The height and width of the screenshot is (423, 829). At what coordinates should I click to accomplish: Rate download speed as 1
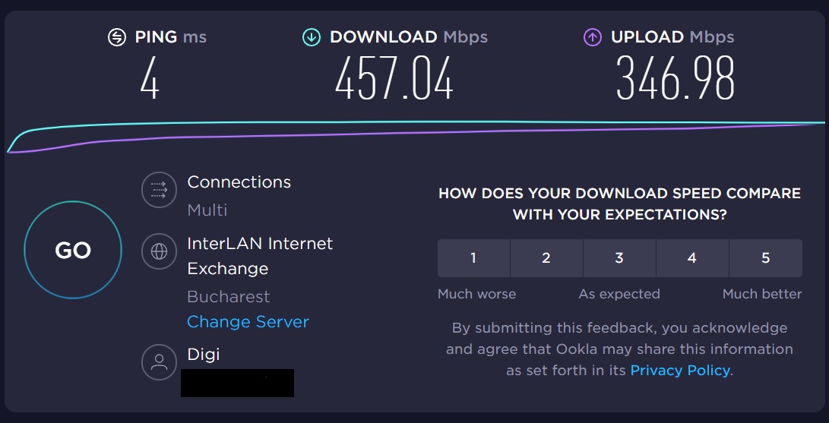click(473, 258)
